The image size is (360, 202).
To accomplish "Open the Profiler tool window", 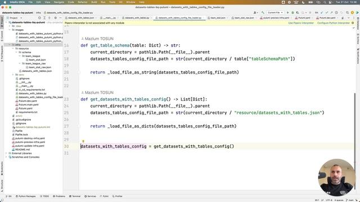I will (118, 196).
